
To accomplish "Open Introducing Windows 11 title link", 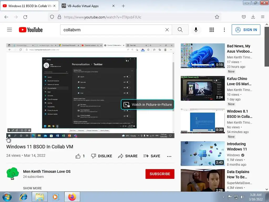I will coord(237,147).
